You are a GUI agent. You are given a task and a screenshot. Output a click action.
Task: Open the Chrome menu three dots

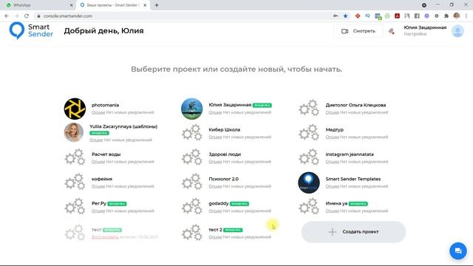(466, 16)
